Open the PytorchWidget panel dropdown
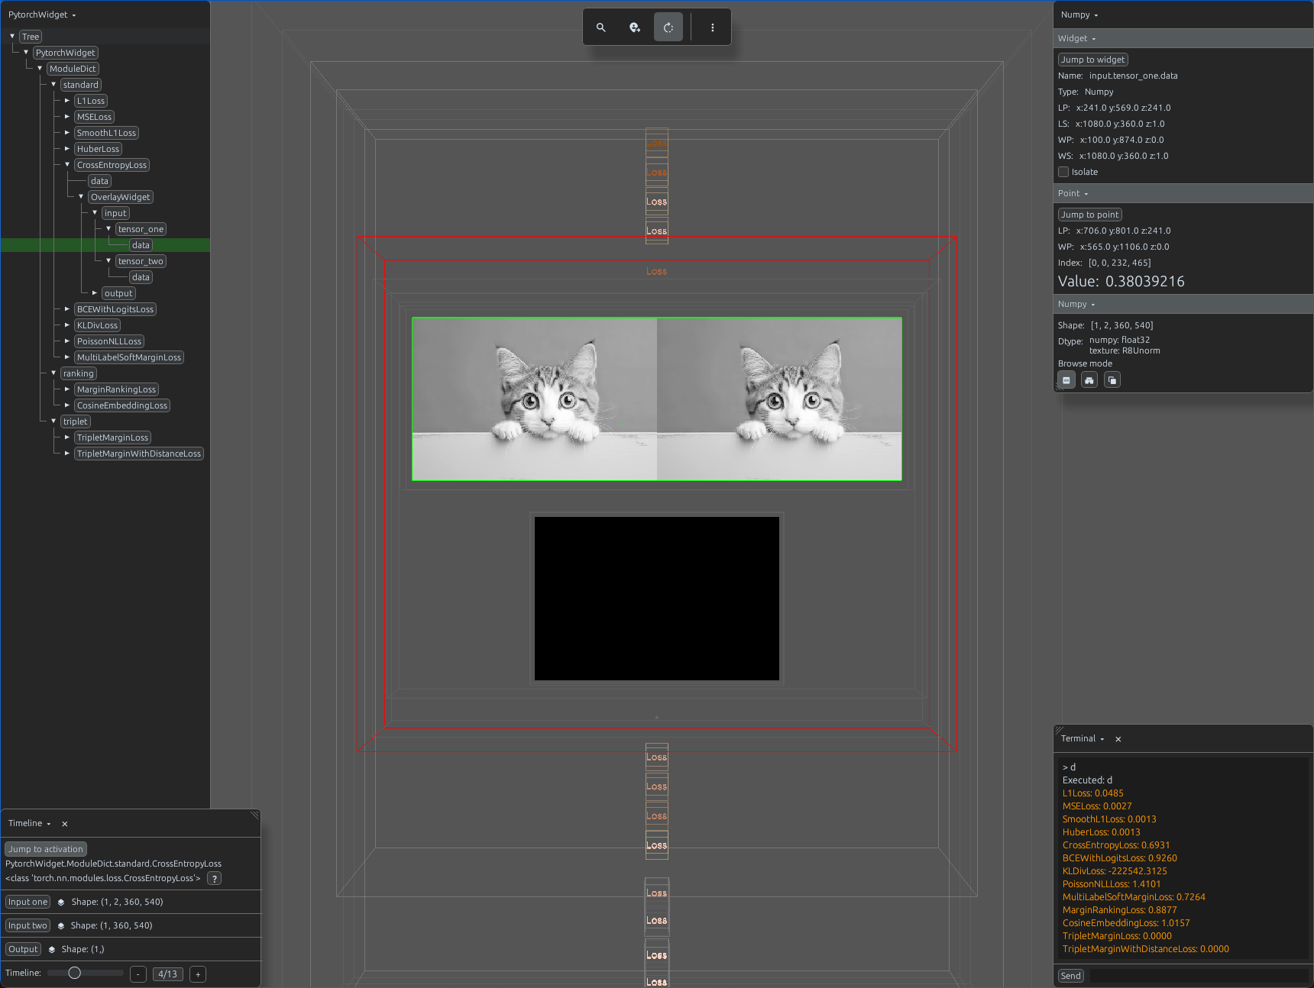1314x988 pixels. click(x=42, y=15)
